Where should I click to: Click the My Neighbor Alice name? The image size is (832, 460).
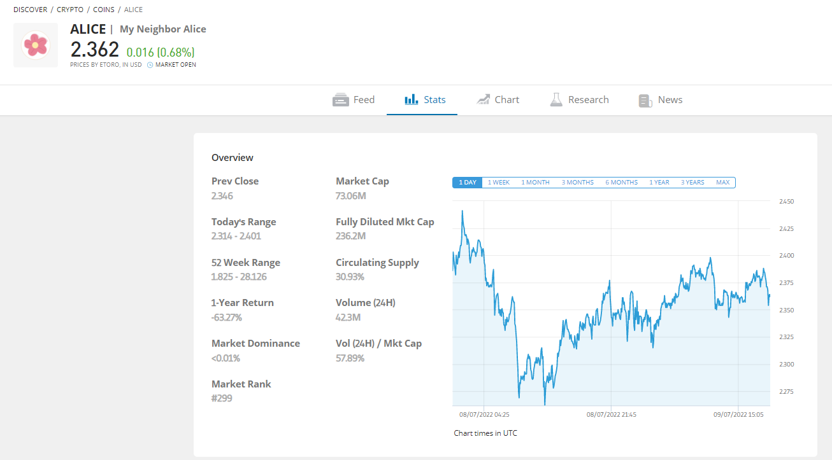coord(163,29)
